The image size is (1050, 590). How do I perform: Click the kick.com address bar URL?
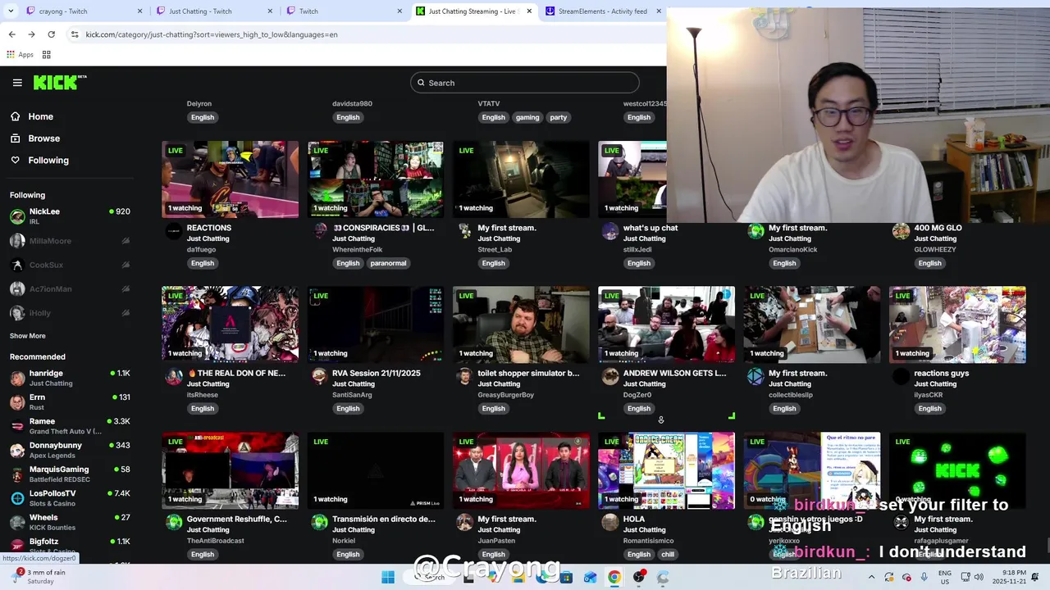pyautogui.click(x=212, y=34)
